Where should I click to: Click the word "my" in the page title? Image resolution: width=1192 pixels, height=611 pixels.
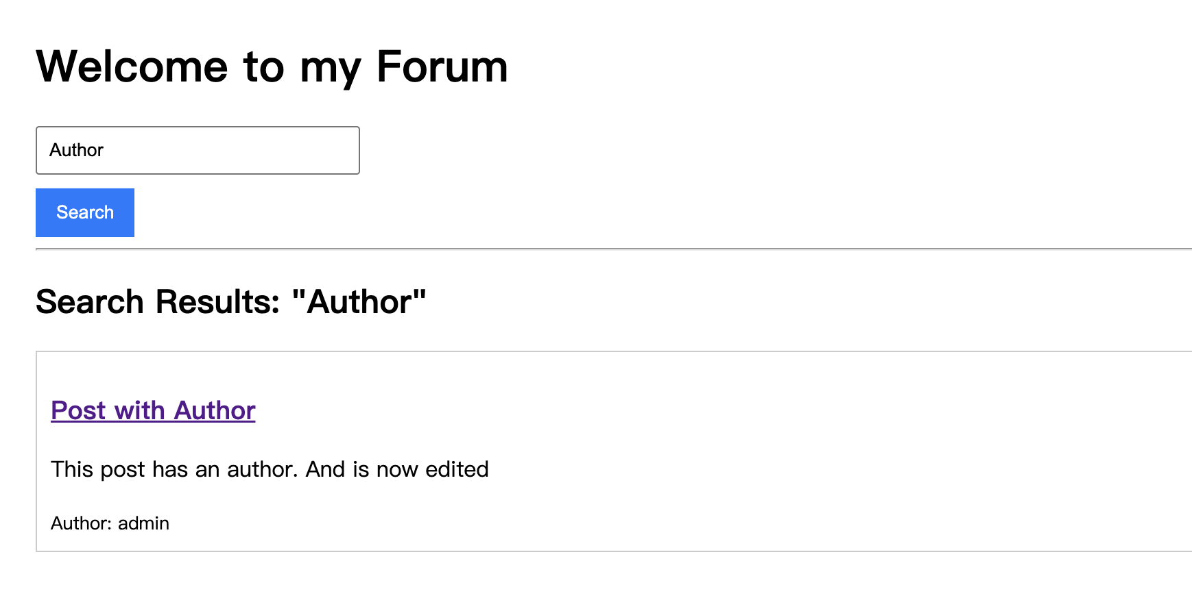click(x=330, y=67)
